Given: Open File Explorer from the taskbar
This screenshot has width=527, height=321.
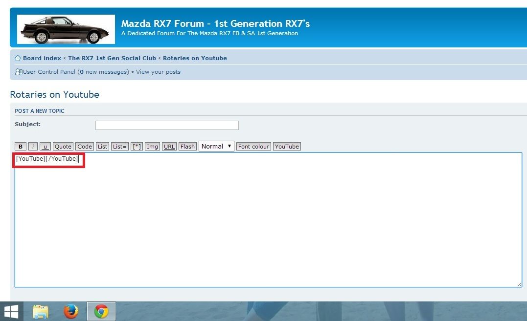Looking at the screenshot, I should click(x=41, y=311).
